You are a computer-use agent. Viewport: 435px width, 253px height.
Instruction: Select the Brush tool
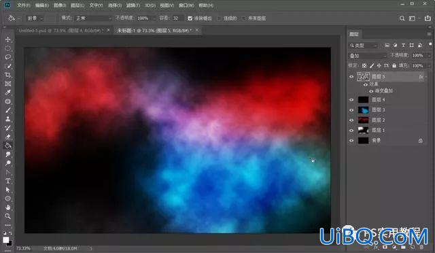coord(7,110)
